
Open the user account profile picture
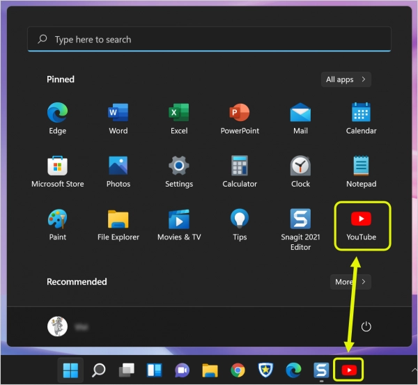click(57, 327)
